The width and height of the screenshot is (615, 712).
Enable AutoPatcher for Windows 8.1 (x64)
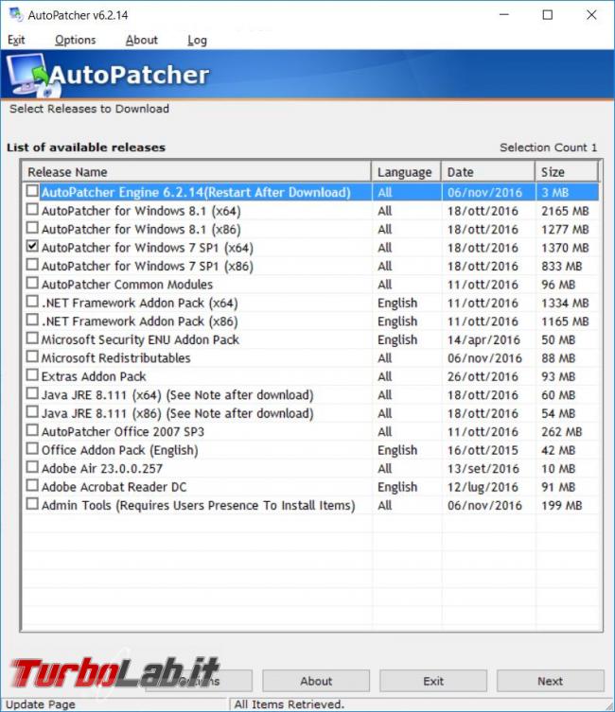tap(32, 210)
